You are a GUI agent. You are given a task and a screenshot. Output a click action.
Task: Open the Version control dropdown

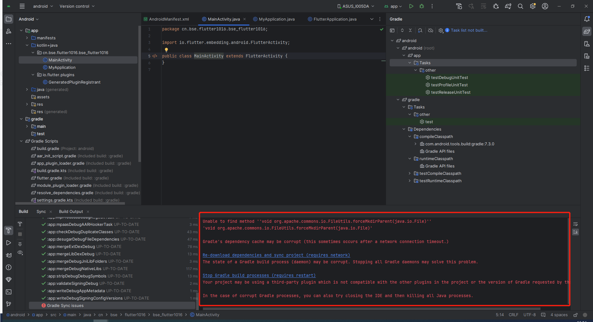point(77,6)
